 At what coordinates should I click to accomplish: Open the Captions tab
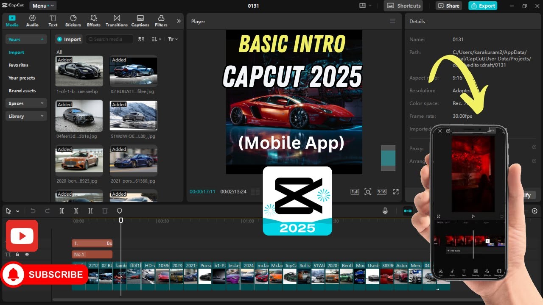point(140,21)
